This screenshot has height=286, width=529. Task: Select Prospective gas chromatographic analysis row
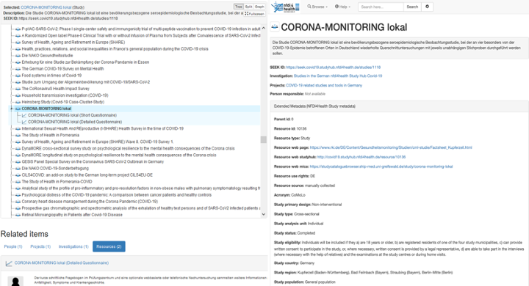(x=140, y=208)
